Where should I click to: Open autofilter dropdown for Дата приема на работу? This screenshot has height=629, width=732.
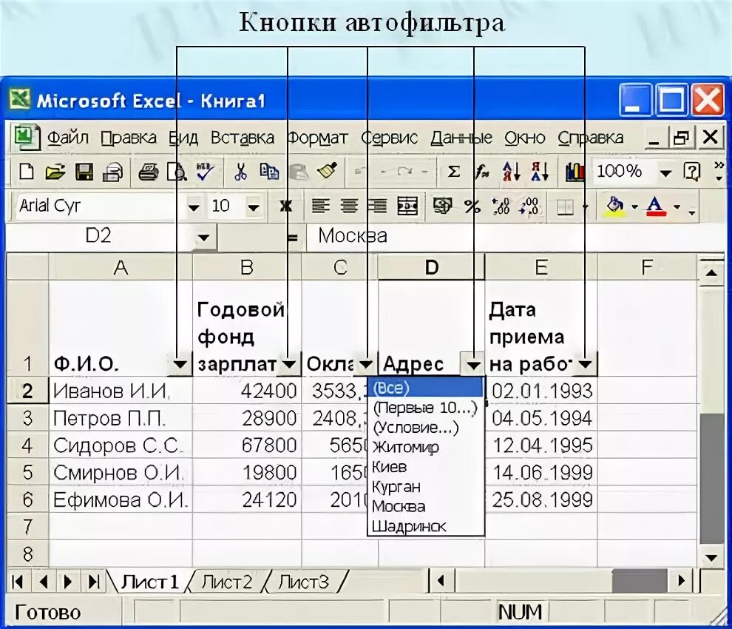point(585,364)
